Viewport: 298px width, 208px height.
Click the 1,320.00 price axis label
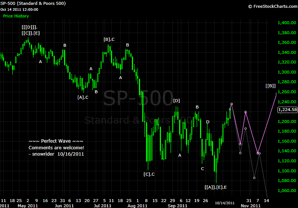pyautogui.click(x=287, y=62)
